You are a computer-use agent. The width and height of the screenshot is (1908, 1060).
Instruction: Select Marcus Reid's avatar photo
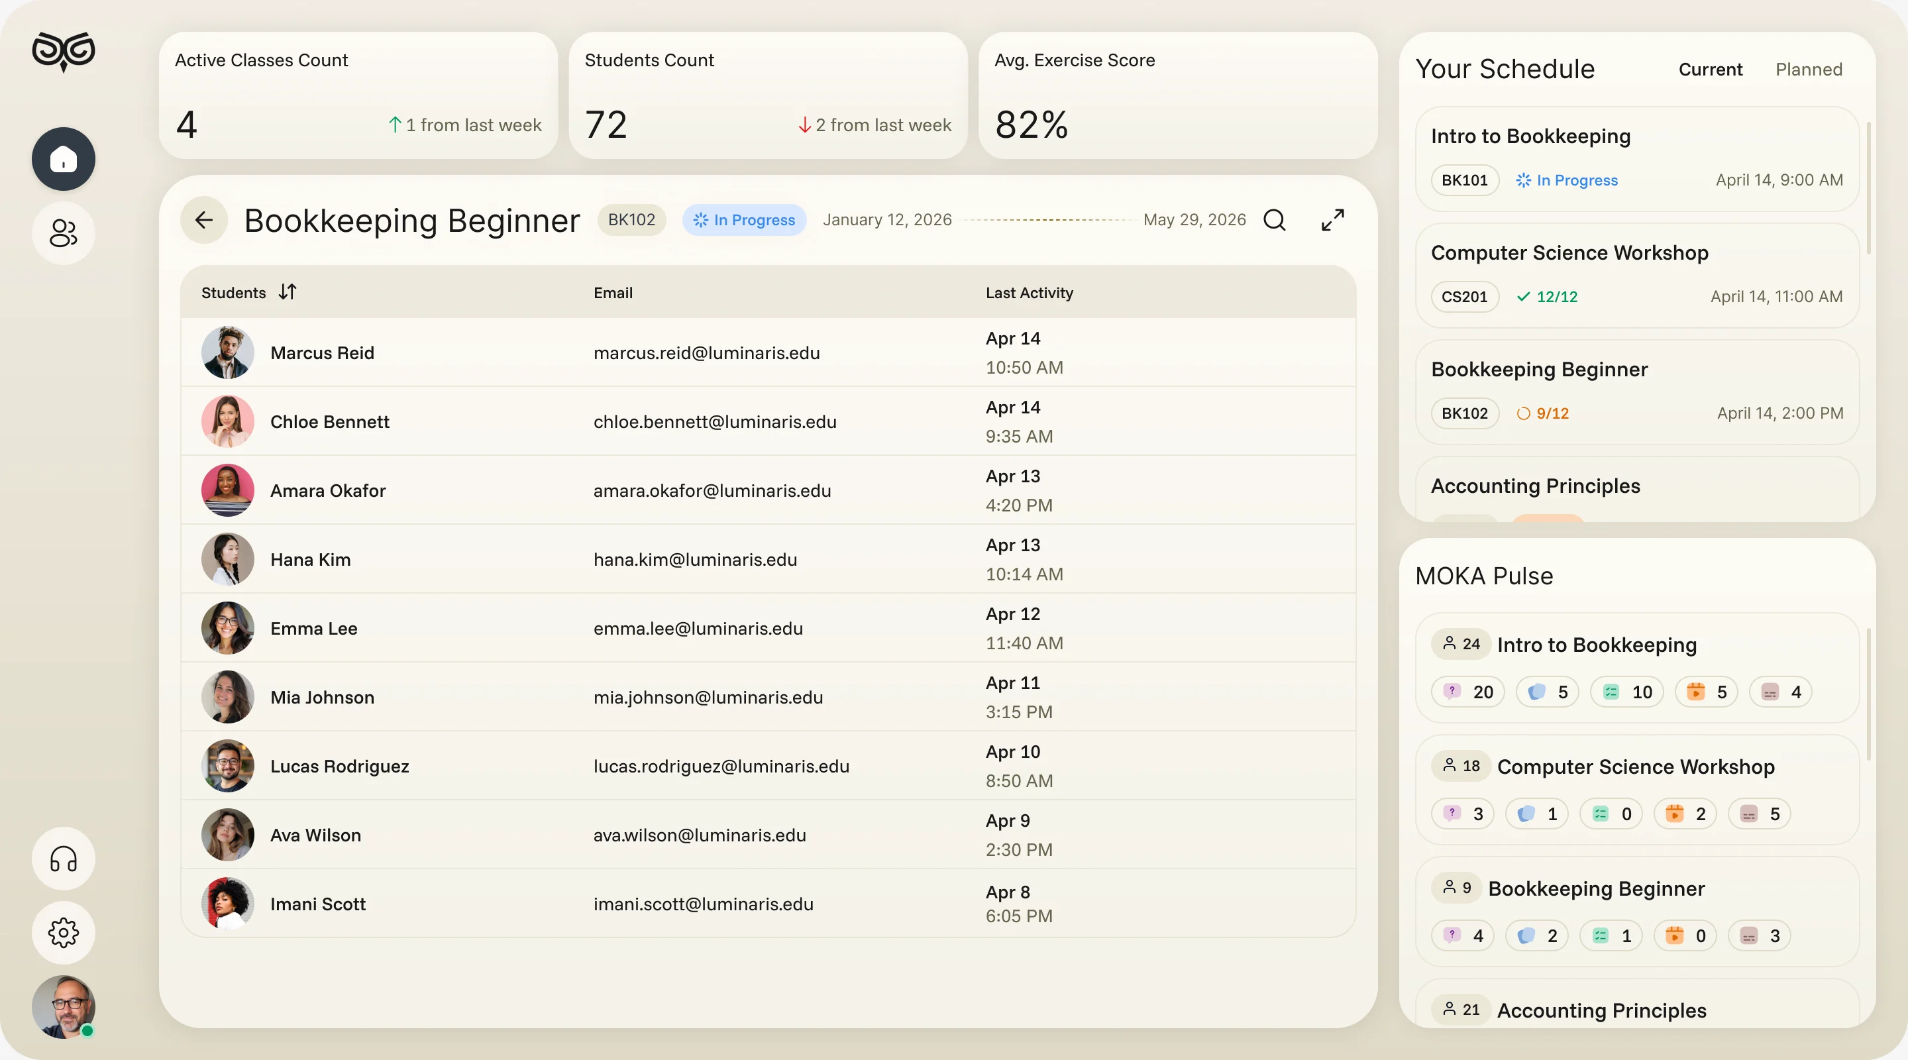[x=227, y=352]
